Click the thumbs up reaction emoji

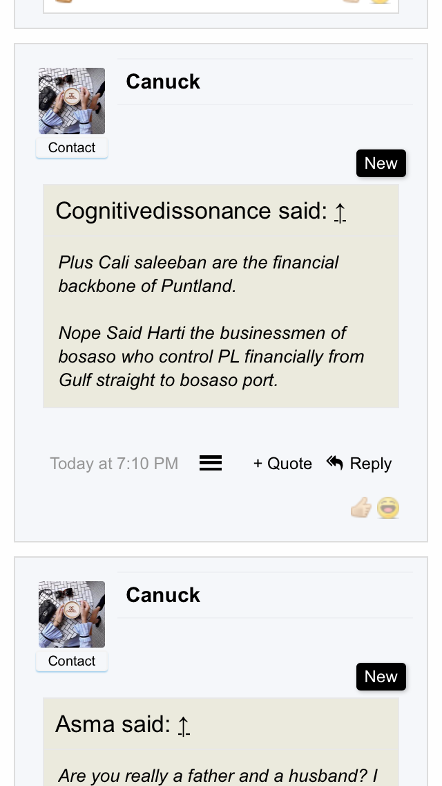(x=361, y=509)
